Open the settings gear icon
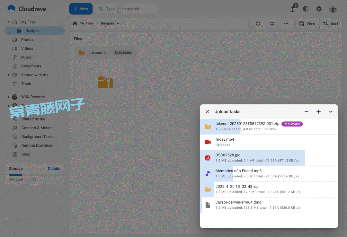The image size is (347, 237). click(x=319, y=9)
